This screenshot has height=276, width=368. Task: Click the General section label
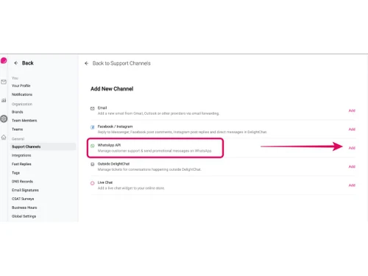[x=18, y=139]
